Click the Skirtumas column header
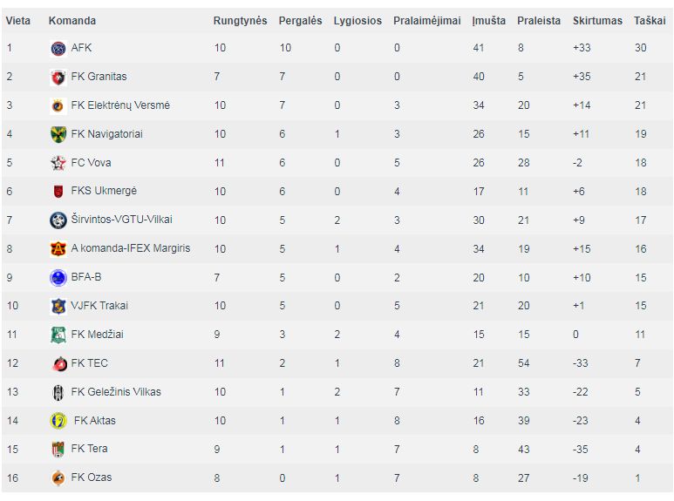Viewport: 674px width, 501px height. [x=597, y=21]
